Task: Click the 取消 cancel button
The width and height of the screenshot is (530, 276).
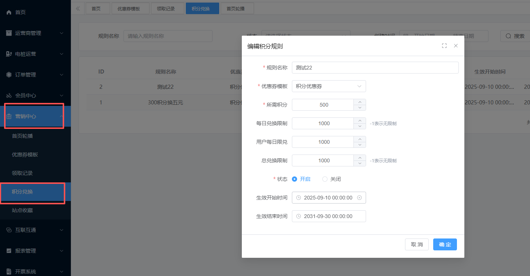Action: (417, 244)
